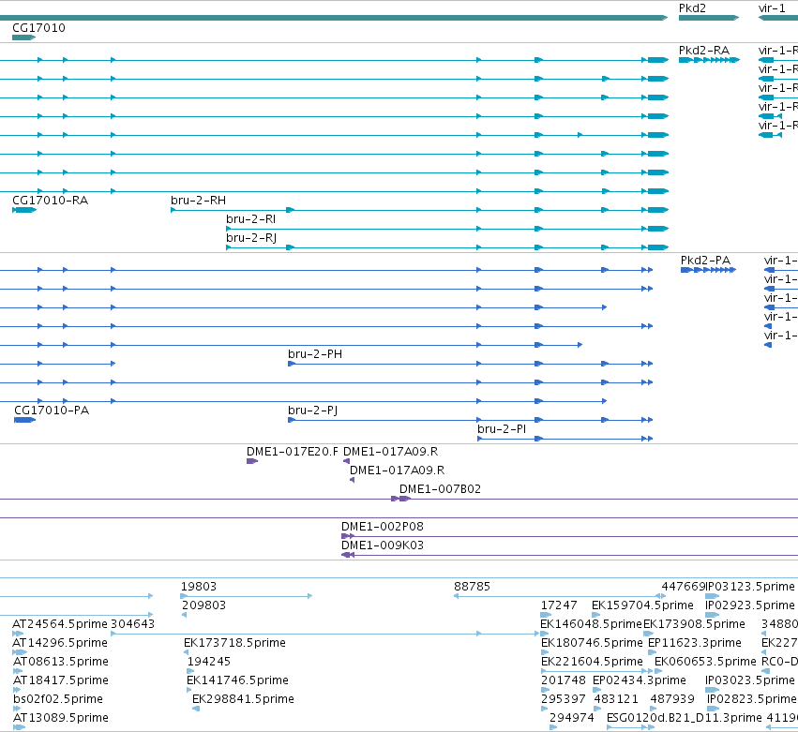Viewport: 798px width, 732px height.
Task: Open the EK180746.5prime EST label
Action: tap(592, 643)
